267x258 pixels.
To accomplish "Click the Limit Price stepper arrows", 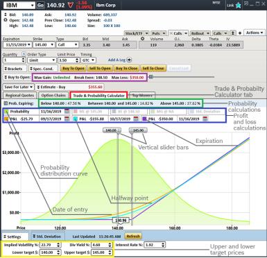I will pyautogui.click(x=77, y=60).
